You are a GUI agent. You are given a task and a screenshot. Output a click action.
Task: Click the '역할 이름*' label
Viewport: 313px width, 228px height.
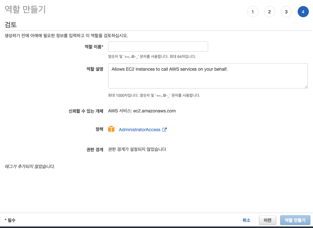pyautogui.click(x=94, y=46)
